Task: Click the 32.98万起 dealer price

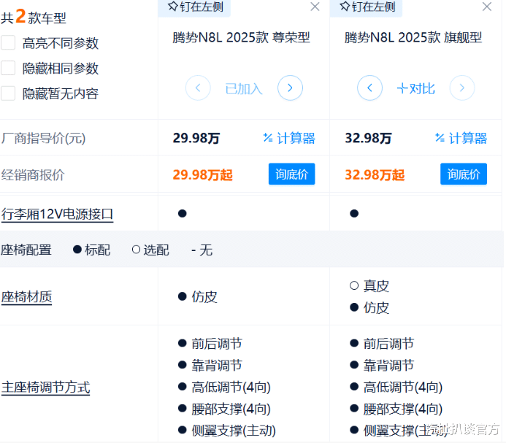Action: tap(375, 174)
